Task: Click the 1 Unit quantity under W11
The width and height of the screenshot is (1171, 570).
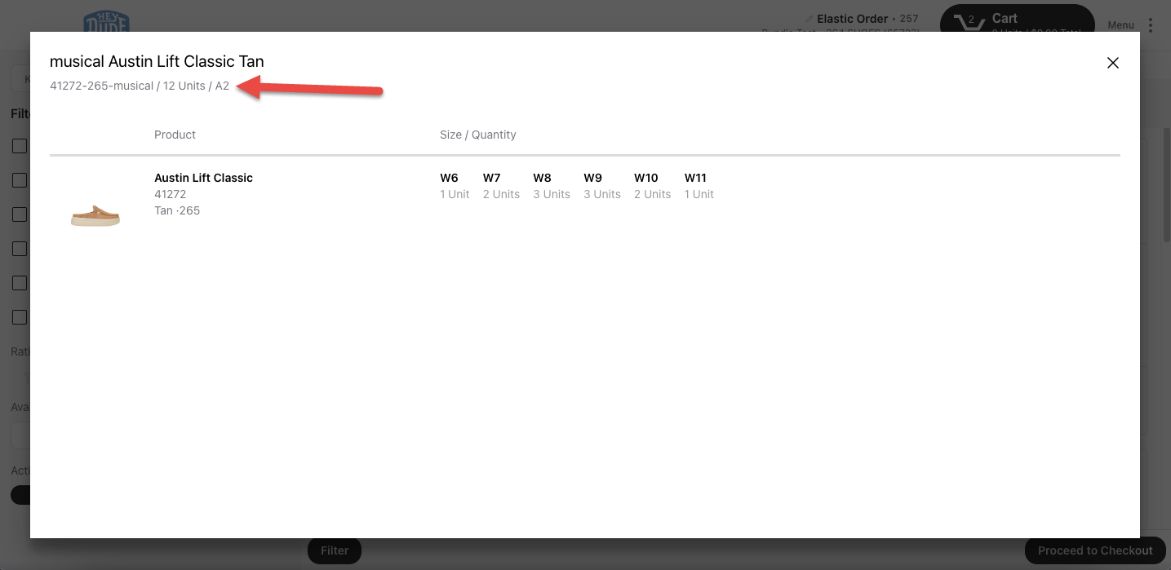Action: point(699,194)
